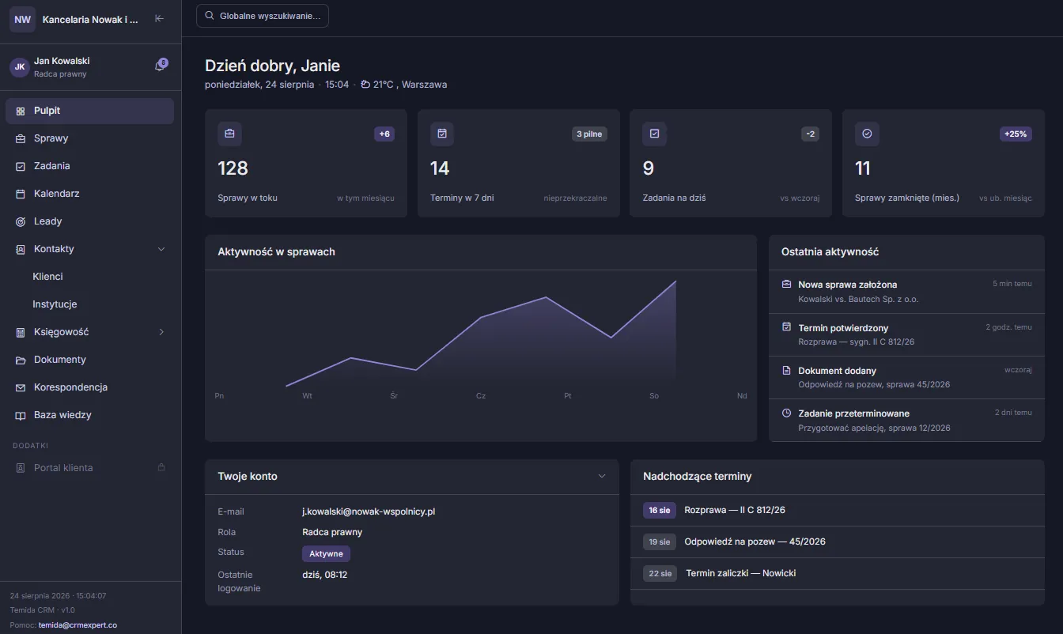
Task: Go to Sprawy in the sidebar
Action: point(89,138)
